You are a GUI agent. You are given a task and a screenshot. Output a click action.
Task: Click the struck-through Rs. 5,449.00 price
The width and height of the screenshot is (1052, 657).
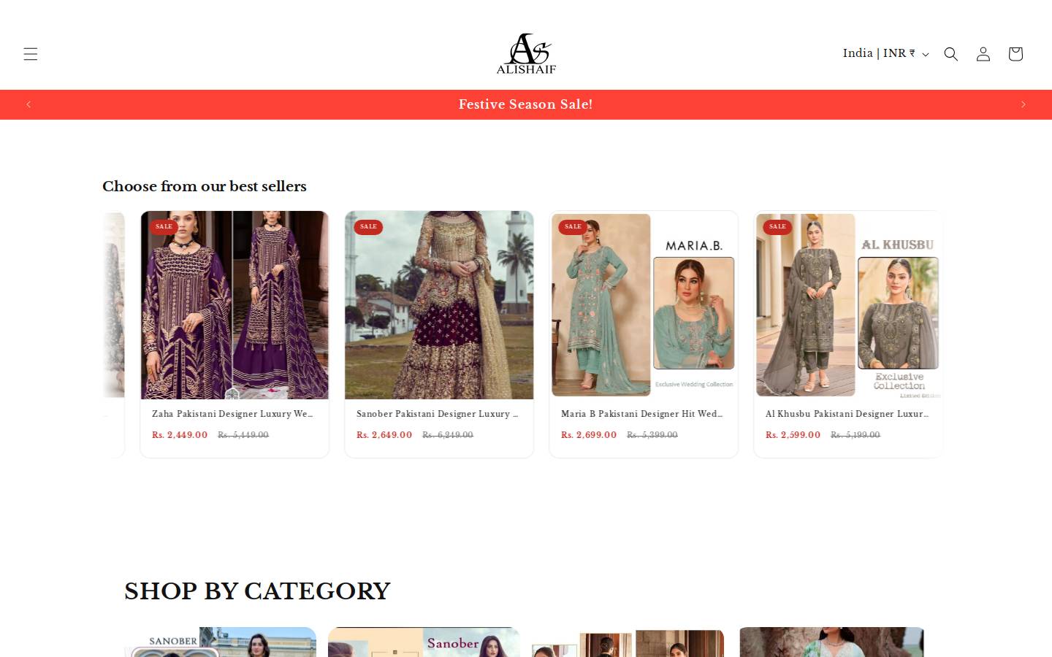tap(243, 435)
